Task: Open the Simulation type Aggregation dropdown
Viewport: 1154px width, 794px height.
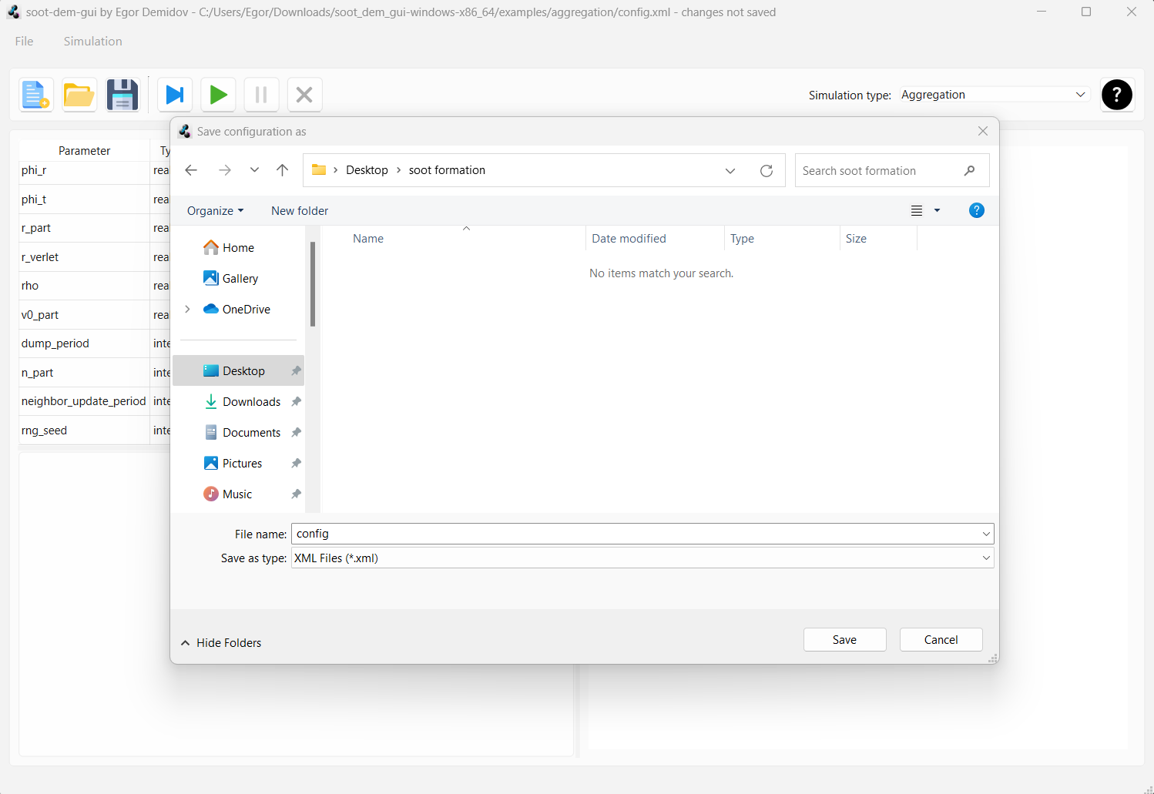Action: (x=994, y=95)
